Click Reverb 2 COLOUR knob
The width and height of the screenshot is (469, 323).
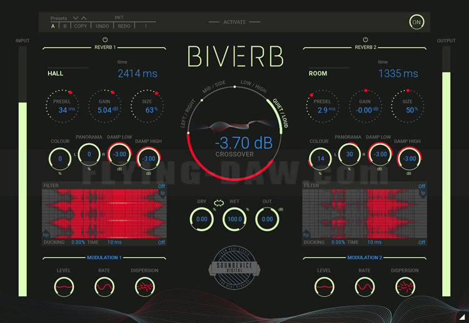click(320, 159)
